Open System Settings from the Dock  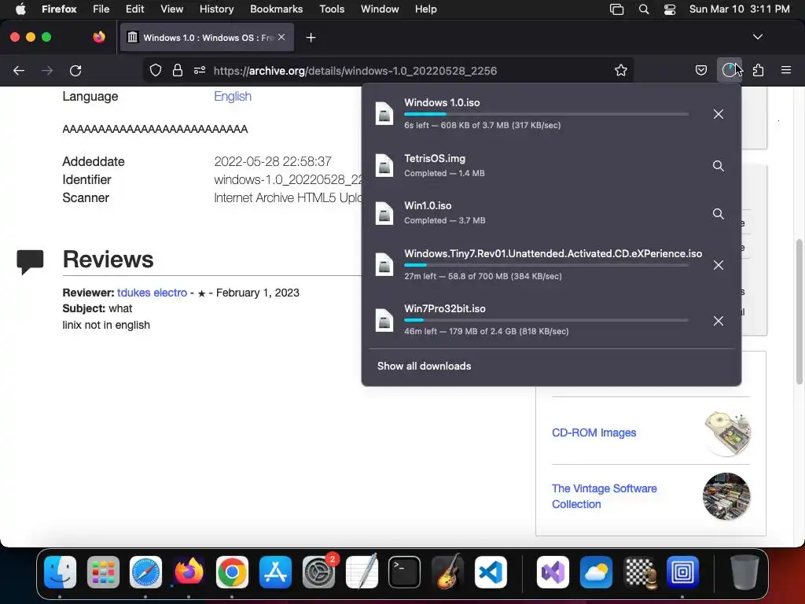pos(319,573)
